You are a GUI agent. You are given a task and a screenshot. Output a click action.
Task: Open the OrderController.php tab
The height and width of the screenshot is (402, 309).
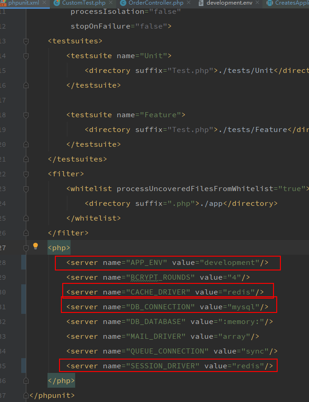point(155,3)
